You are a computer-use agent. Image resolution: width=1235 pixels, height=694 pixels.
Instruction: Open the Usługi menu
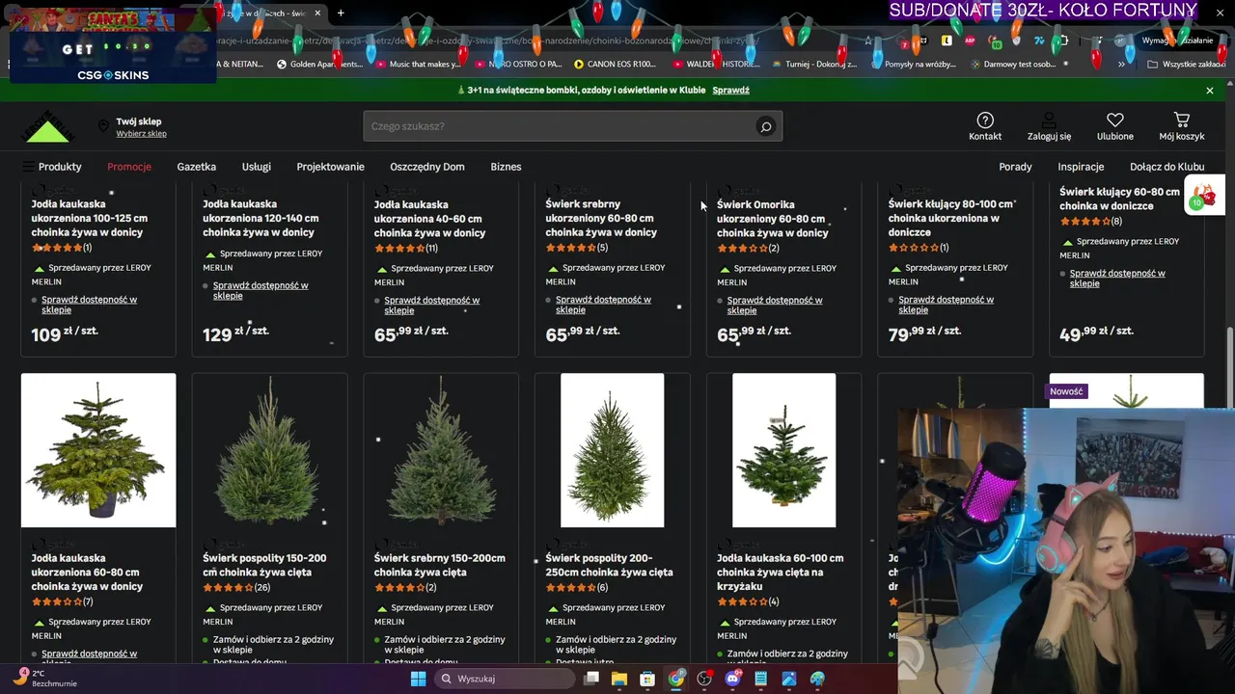[x=256, y=167]
